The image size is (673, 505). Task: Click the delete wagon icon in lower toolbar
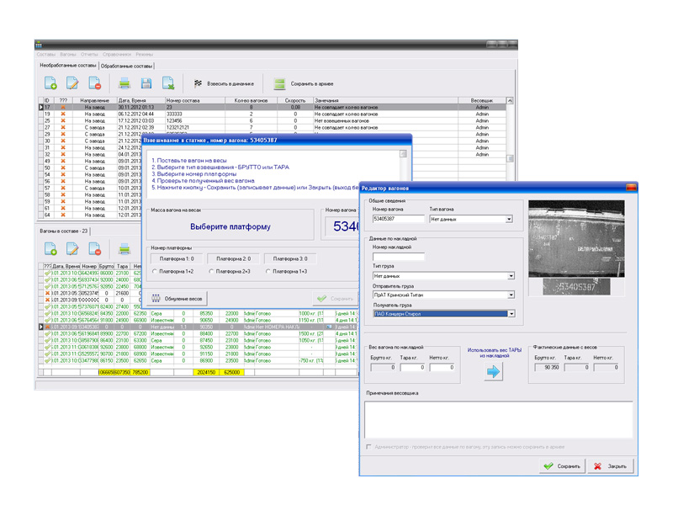pos(95,249)
